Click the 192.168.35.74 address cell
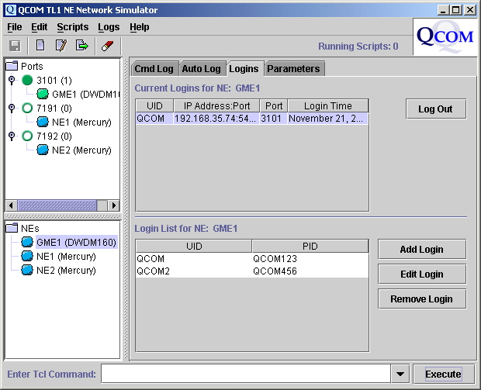 (216, 119)
